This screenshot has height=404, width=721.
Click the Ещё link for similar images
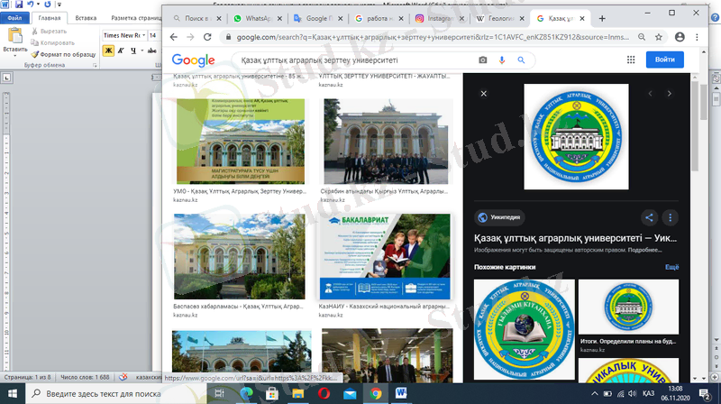click(671, 267)
